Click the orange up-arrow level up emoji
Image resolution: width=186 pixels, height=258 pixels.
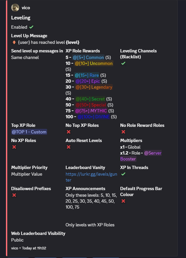[x=14, y=42]
